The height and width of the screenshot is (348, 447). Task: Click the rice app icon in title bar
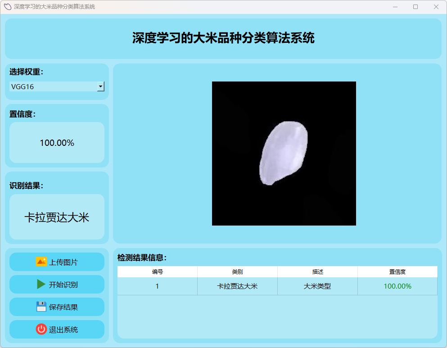point(7,7)
